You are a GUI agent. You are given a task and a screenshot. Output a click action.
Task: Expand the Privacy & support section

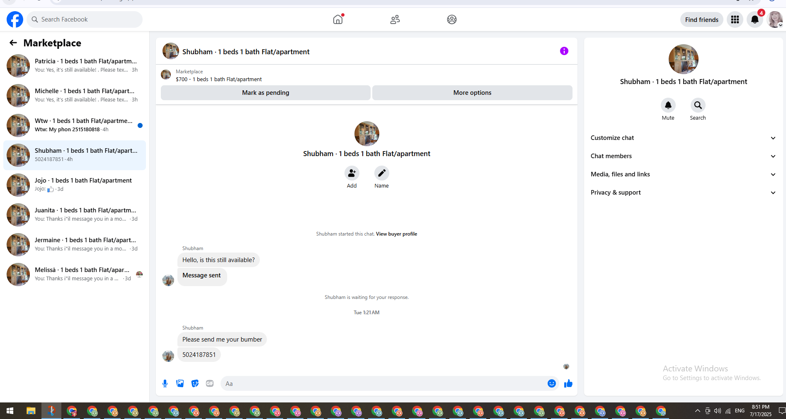tap(683, 193)
